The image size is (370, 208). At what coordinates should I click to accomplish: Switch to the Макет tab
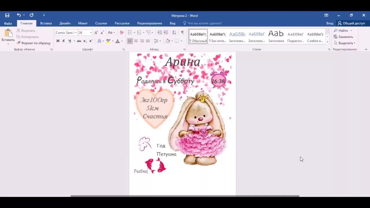[x=83, y=23]
